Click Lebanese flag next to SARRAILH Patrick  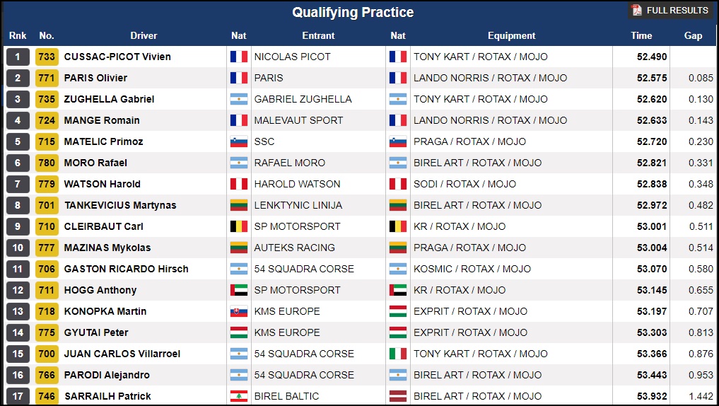(239, 396)
